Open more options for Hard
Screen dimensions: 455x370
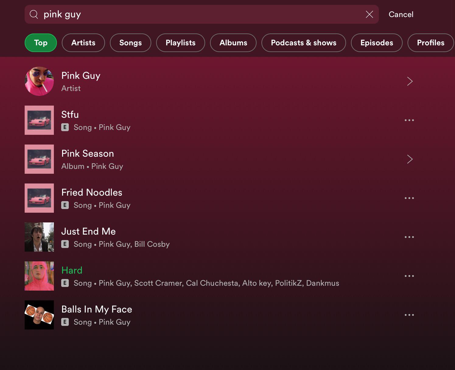point(409,276)
